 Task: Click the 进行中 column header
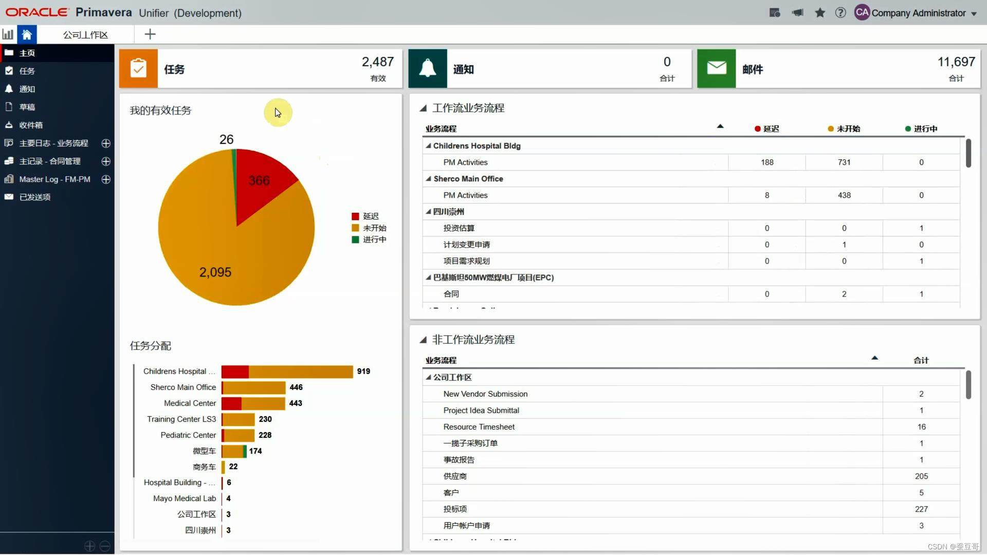point(921,128)
